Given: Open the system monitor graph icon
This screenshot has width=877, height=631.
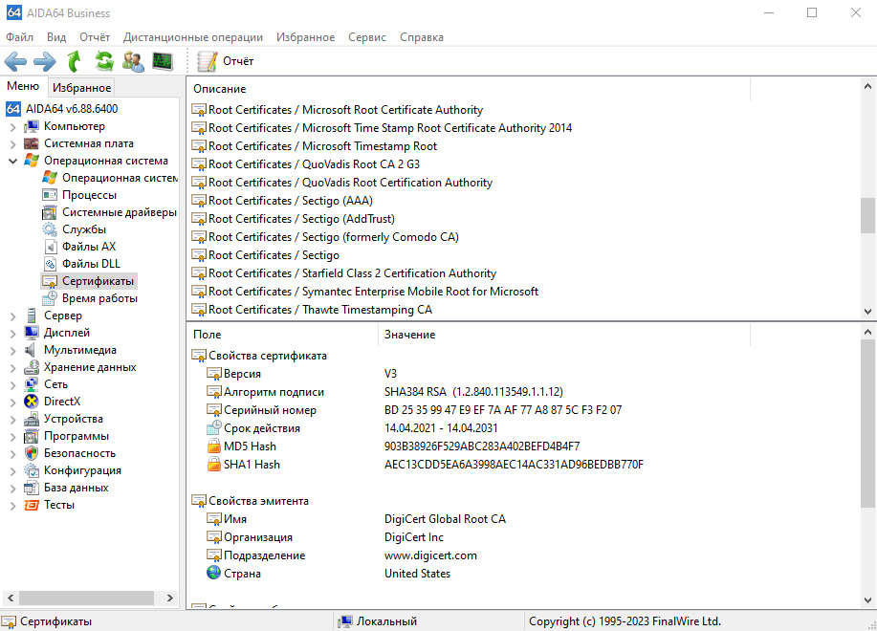Looking at the screenshot, I should (163, 61).
